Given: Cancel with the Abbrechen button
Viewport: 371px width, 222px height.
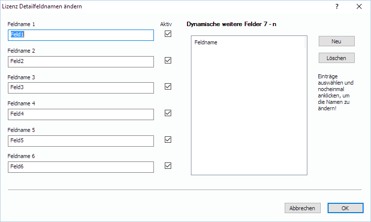Looking at the screenshot, I should click(x=302, y=208).
